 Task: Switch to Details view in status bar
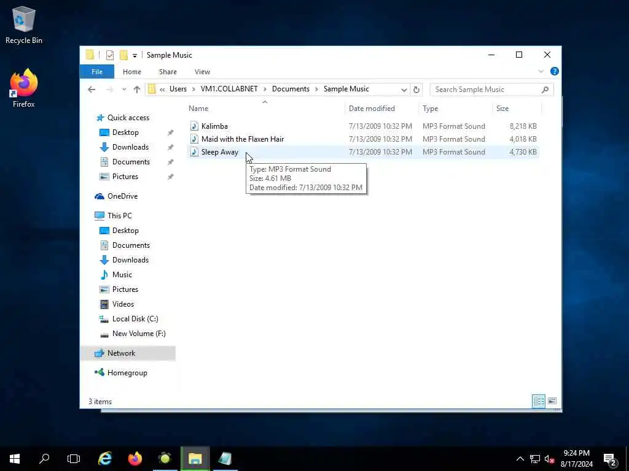pos(538,401)
